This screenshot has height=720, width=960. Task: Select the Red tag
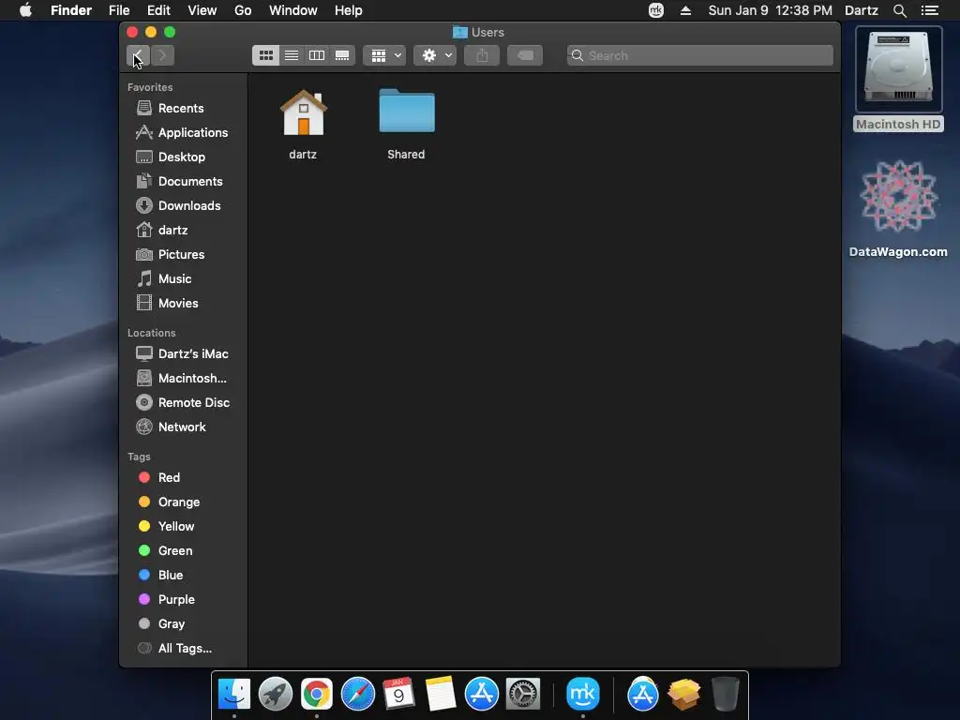point(184,478)
